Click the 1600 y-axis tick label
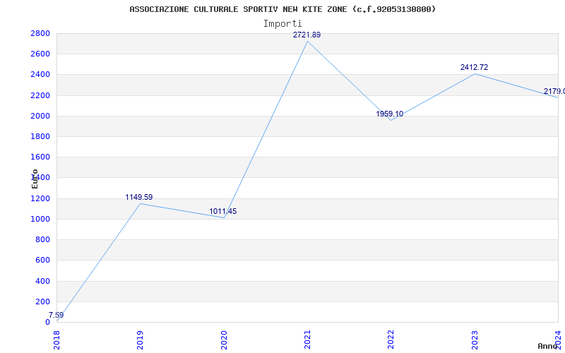The image size is (565, 353). 40,157
